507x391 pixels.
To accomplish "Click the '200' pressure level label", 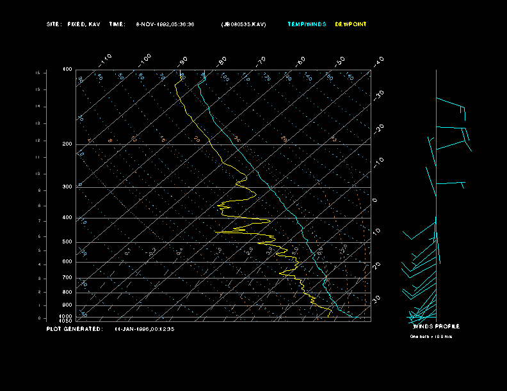I will 67,144.
